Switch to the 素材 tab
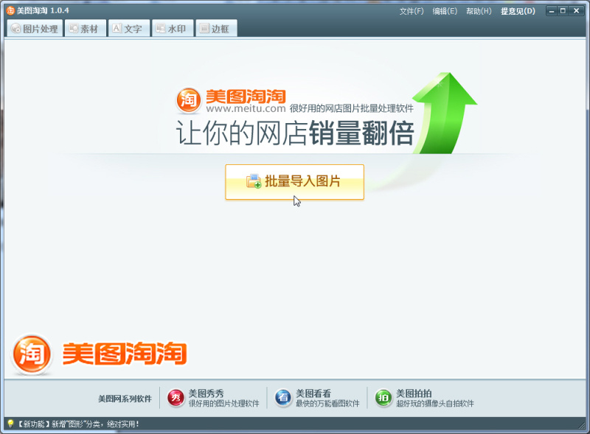Viewport: 590px width, 434px height. [85, 29]
